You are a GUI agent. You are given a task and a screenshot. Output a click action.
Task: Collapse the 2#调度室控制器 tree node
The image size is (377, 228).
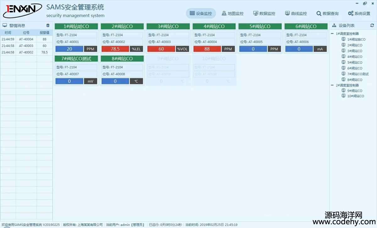[x=332, y=85]
